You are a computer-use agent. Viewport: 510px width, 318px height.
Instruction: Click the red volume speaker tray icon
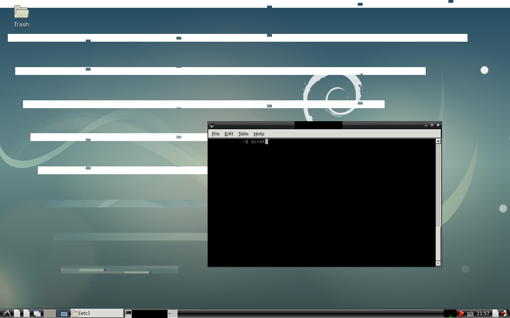coord(461,313)
